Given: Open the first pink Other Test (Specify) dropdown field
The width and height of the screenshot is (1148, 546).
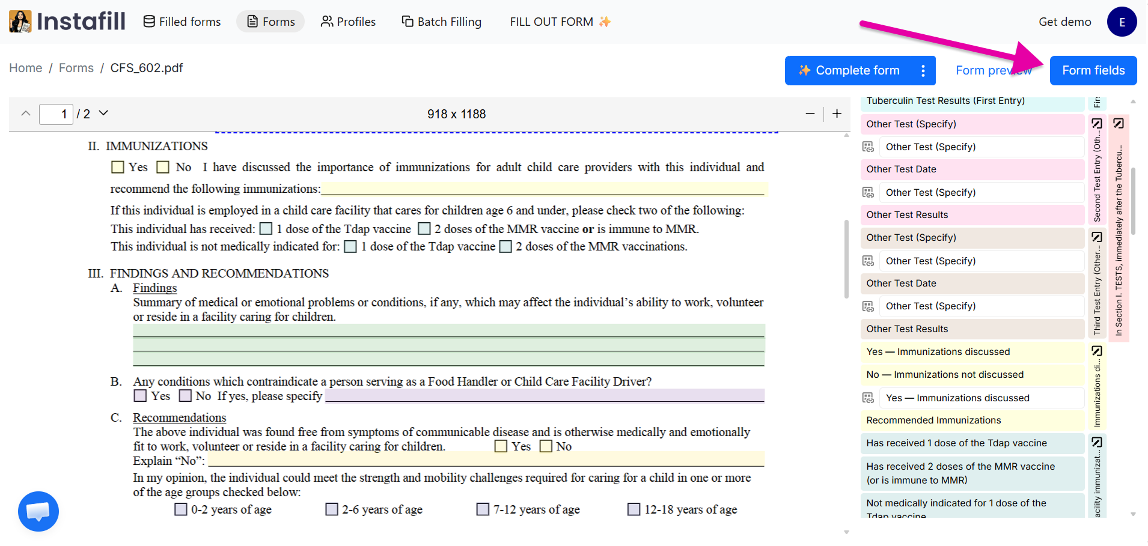Looking at the screenshot, I should pos(981,147).
